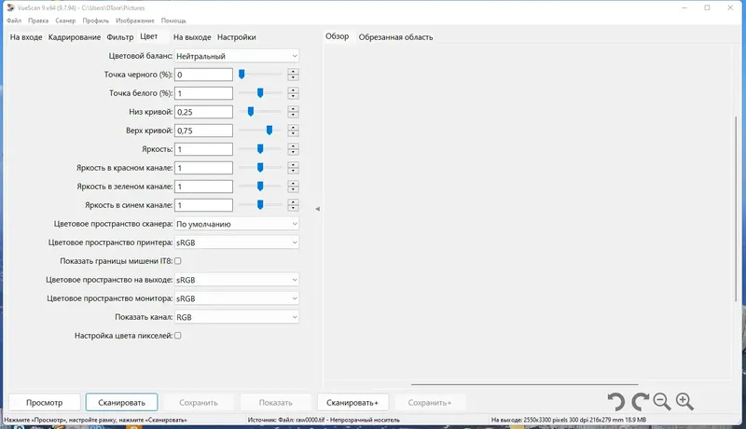Collapse the settings panel with the small triangle
Screen dimensions: 746x429
pos(317,209)
